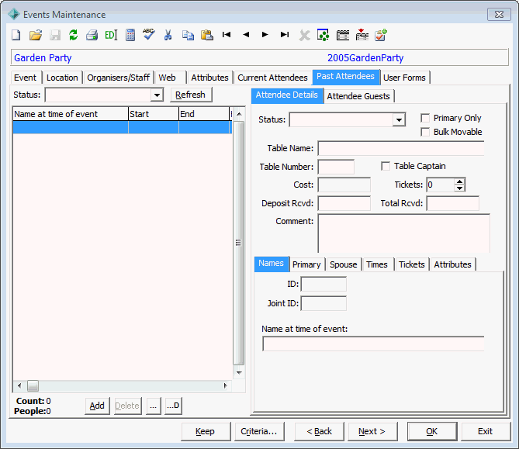Click the ellipsis button beside Delete

[x=154, y=406]
